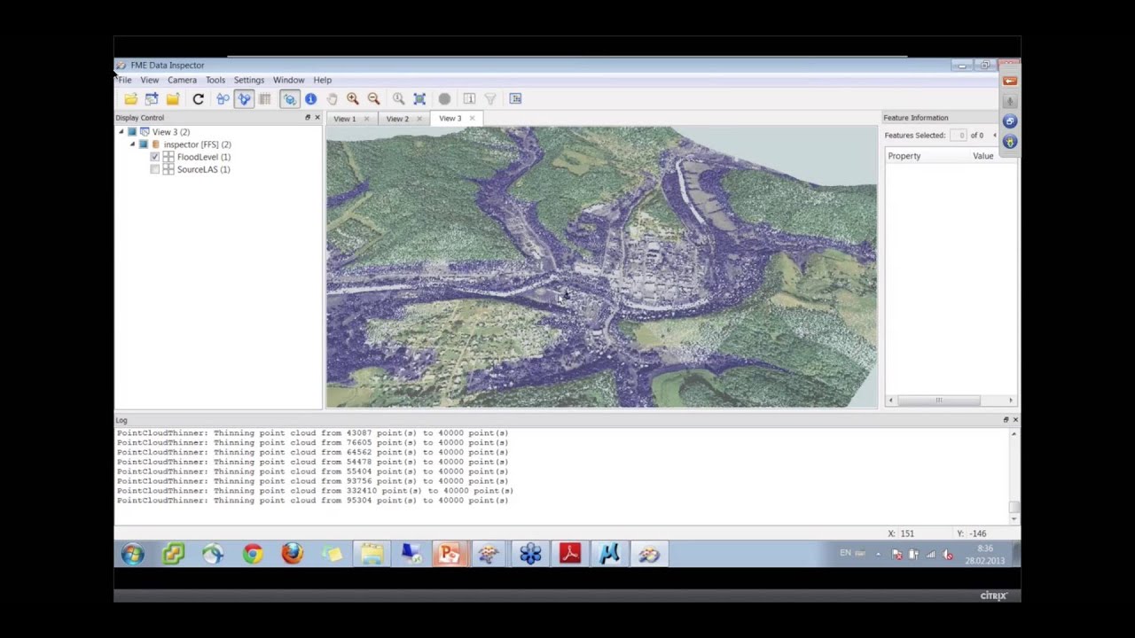Open Google Chrome from the taskbar
Screen dimensions: 1135x638
[x=253, y=555]
